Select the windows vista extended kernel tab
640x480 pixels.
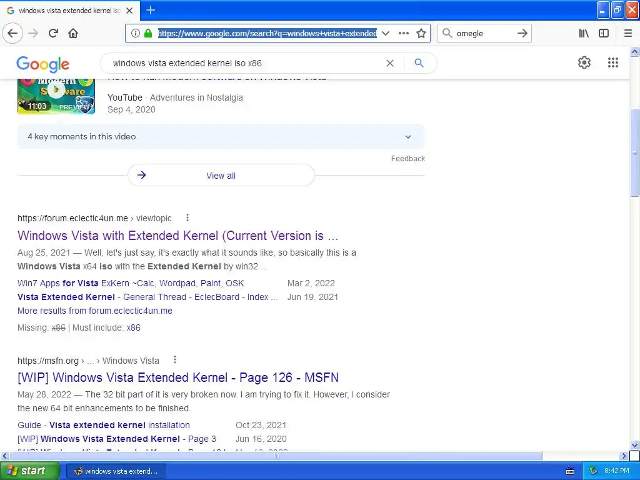69,11
